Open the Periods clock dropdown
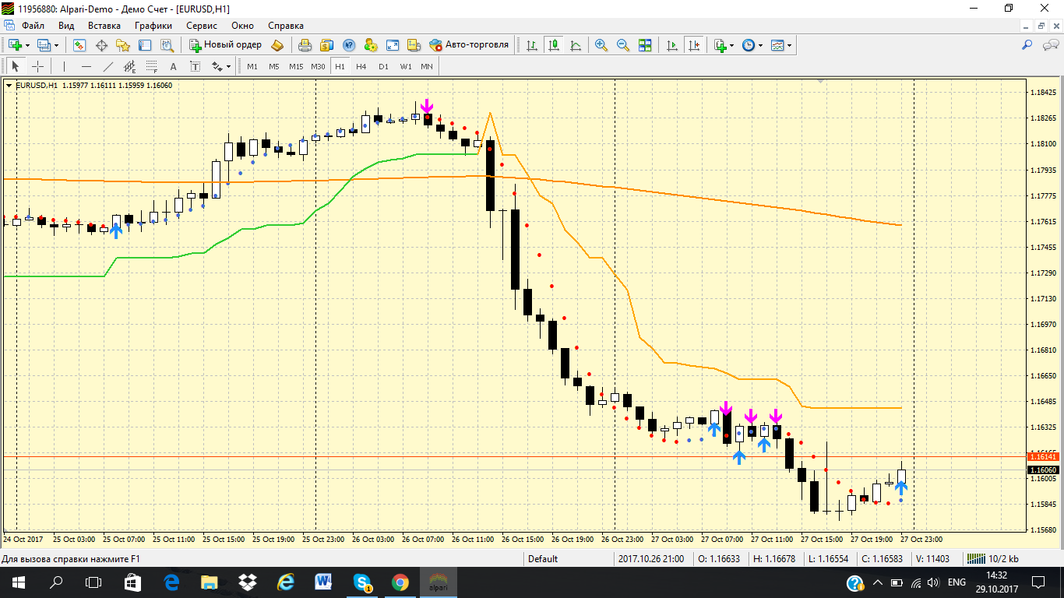 (752, 45)
